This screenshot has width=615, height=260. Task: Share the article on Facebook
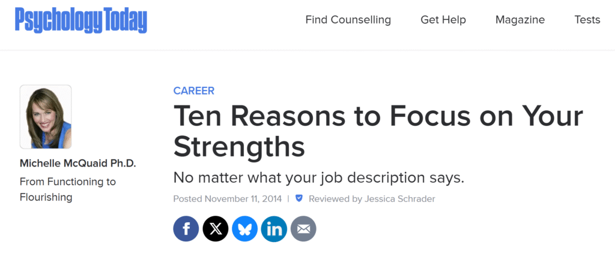coord(186,228)
